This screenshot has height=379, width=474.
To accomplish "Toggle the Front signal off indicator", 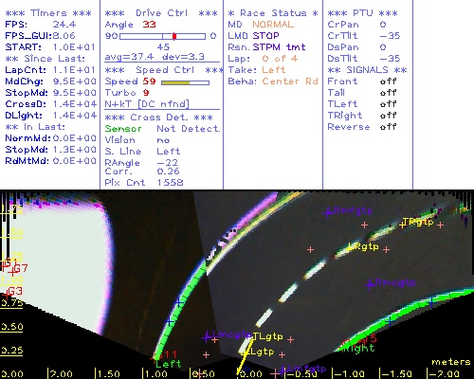I will point(388,81).
